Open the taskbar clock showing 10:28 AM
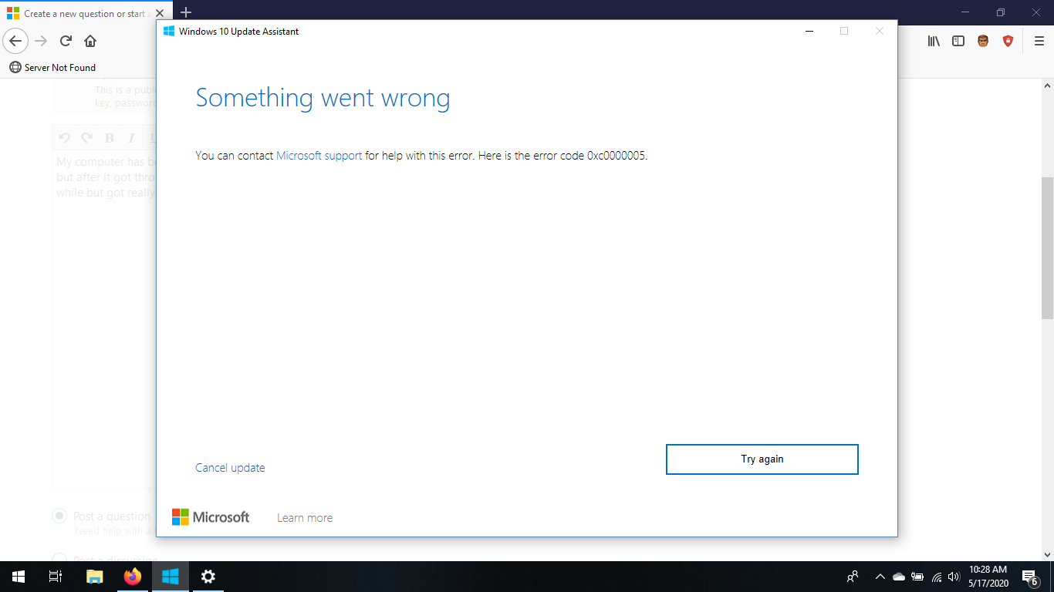 988,577
